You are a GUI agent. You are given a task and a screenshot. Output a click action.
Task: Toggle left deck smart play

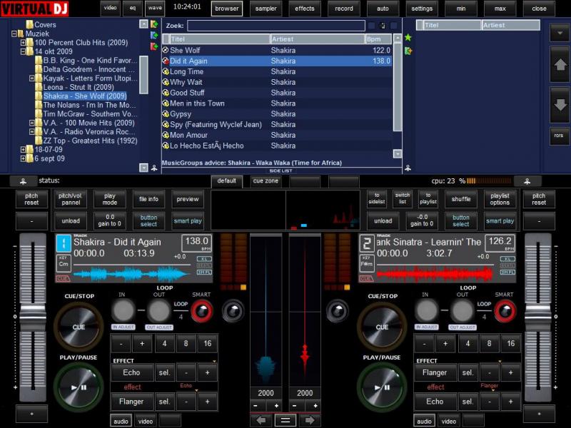pos(188,221)
